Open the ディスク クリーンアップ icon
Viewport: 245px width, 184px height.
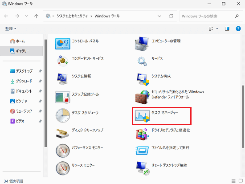coord(62,133)
